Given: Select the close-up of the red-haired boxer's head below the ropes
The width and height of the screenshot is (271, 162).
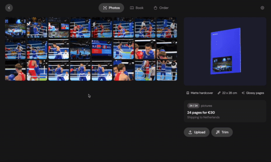Looking at the screenshot, I should [x=167, y=49].
